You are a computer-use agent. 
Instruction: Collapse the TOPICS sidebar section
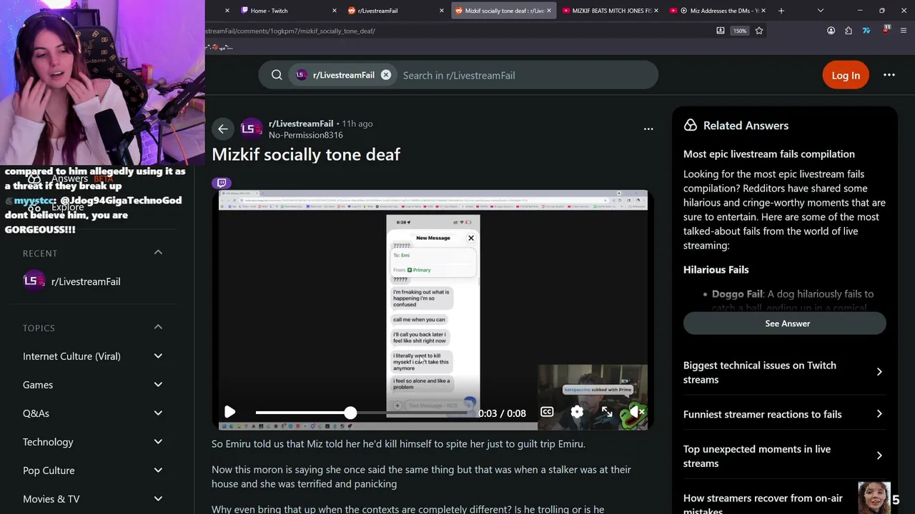[x=158, y=327]
